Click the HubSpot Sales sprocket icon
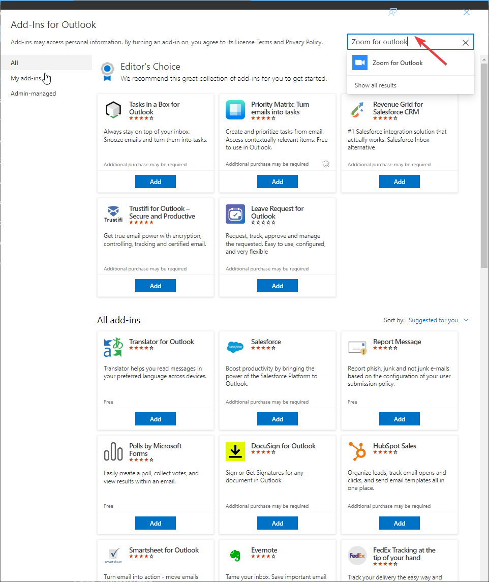489x582 pixels. (357, 451)
